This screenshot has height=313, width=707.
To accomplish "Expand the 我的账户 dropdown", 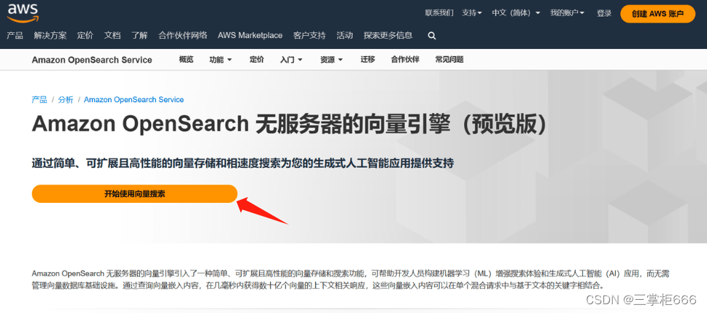I will [x=567, y=13].
